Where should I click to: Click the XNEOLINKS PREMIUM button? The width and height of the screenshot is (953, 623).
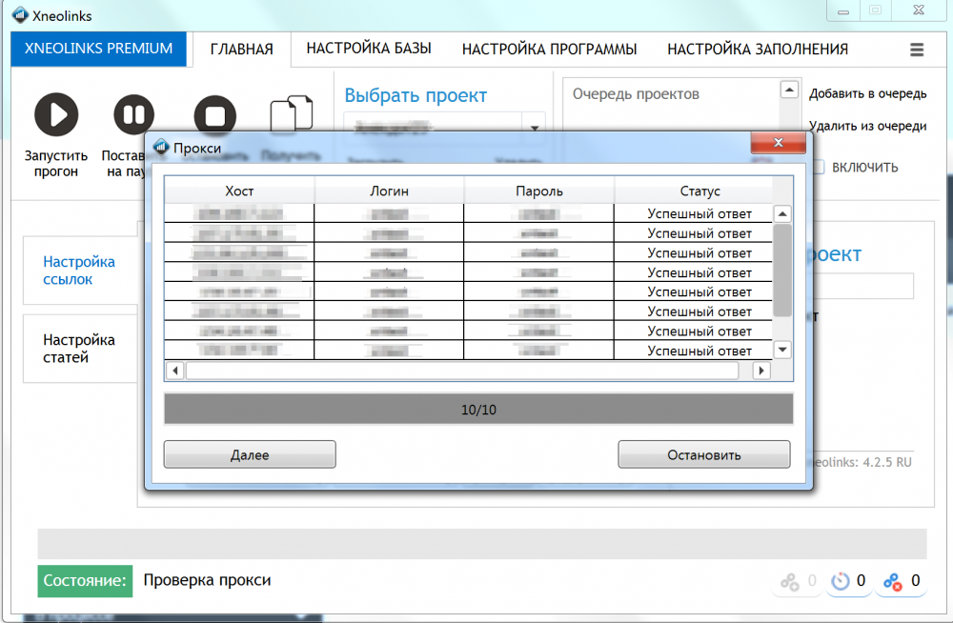98,49
